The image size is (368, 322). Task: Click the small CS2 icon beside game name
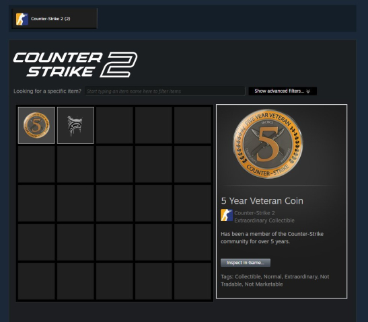coord(227,215)
